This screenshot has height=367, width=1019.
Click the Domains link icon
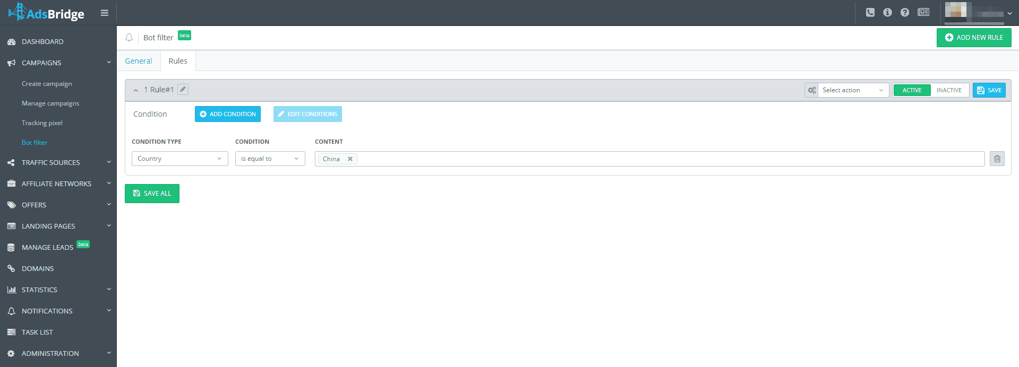(x=11, y=269)
